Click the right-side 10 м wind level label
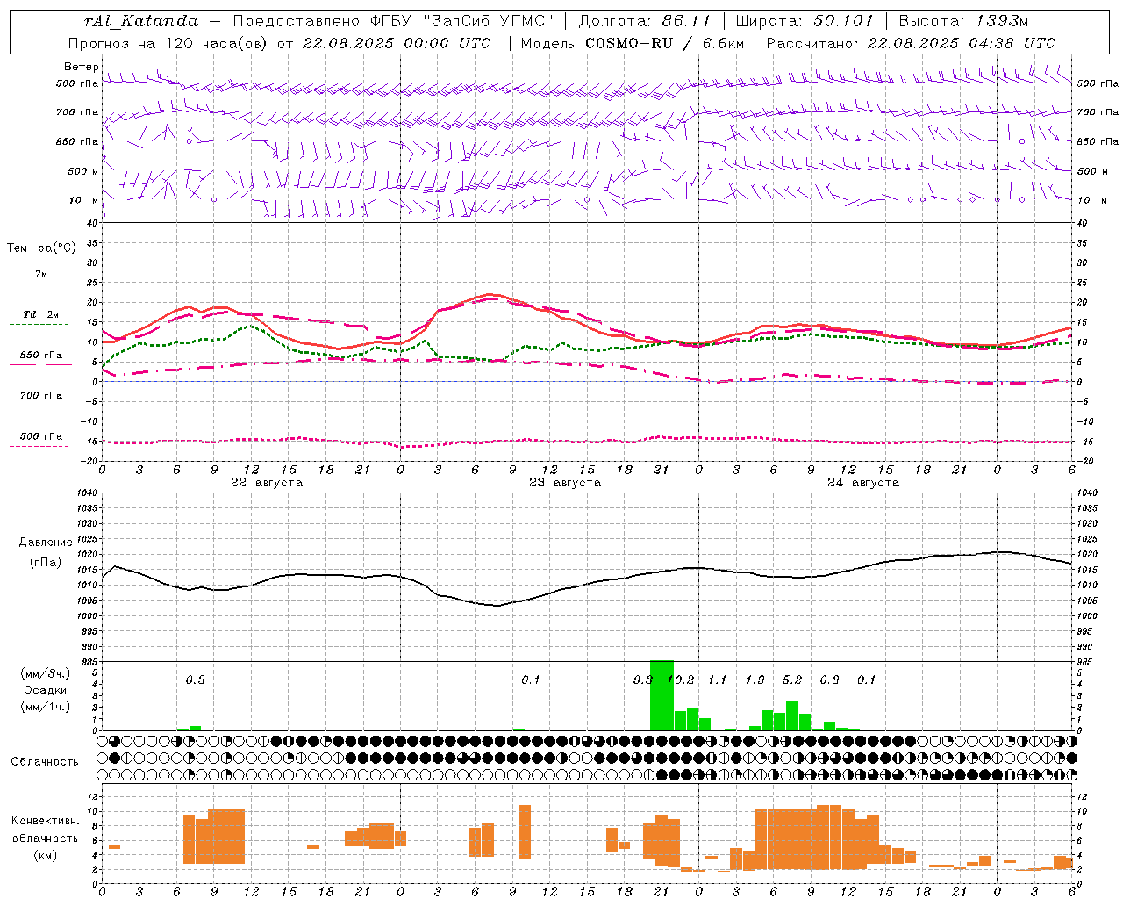 pyautogui.click(x=1091, y=200)
